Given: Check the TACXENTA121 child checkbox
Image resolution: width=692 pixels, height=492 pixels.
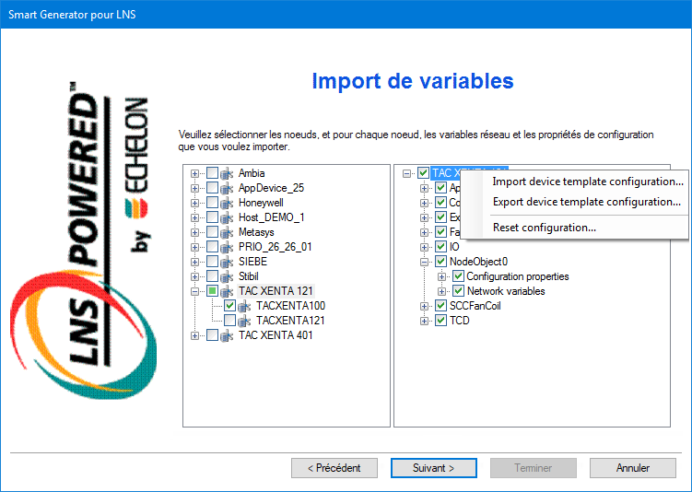Looking at the screenshot, I should [229, 320].
